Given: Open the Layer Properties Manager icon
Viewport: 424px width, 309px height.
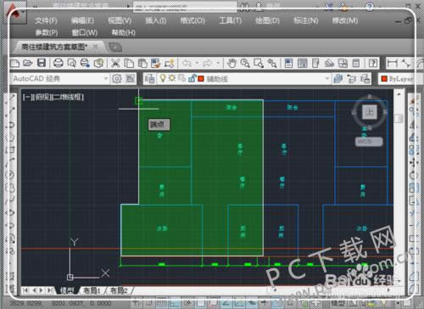Looking at the screenshot, I should 149,78.
